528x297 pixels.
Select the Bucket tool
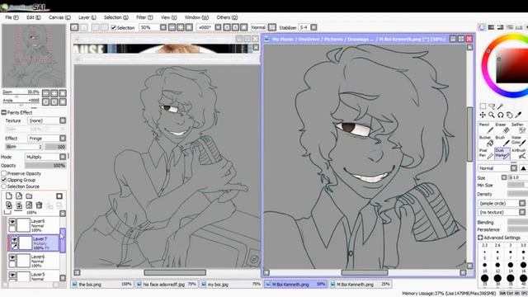[x=486, y=141]
